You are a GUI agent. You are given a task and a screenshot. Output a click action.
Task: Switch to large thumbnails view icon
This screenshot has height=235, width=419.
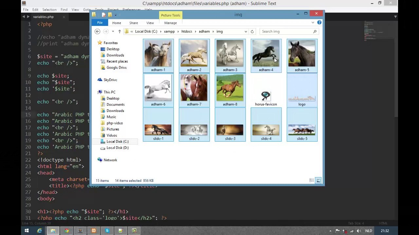pyautogui.click(x=318, y=180)
